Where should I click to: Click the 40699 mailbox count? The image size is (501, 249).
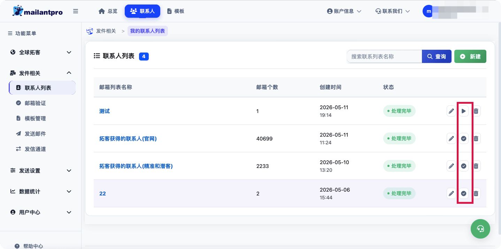[x=264, y=139]
